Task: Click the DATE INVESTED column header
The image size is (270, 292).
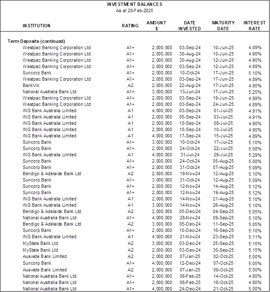Action: click(x=190, y=26)
